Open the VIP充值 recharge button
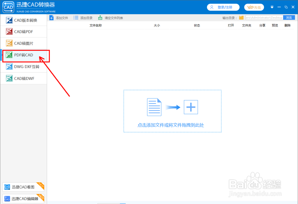The width and height of the screenshot is (298, 204). point(254,7)
